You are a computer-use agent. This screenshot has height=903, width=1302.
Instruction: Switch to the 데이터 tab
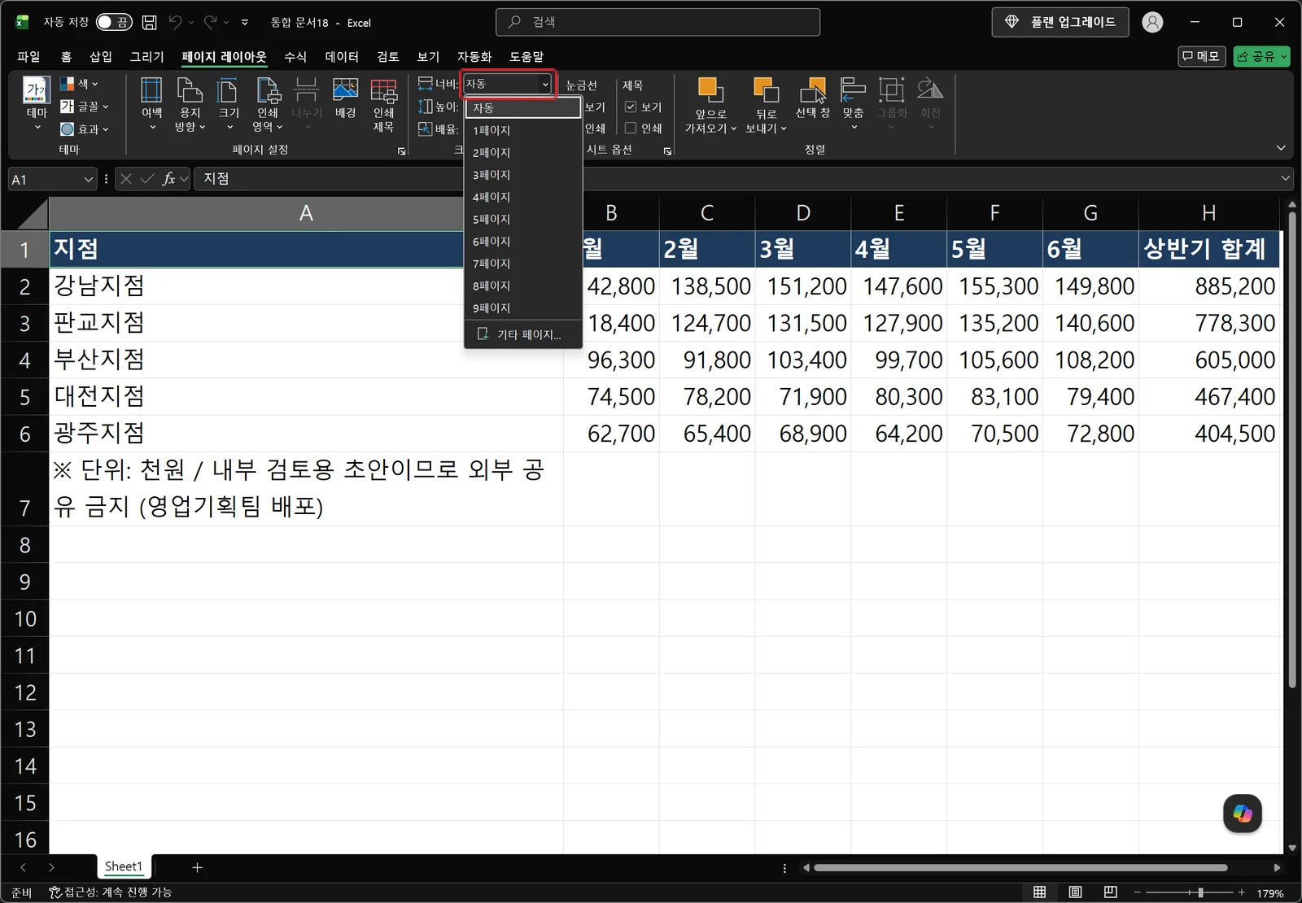342,56
